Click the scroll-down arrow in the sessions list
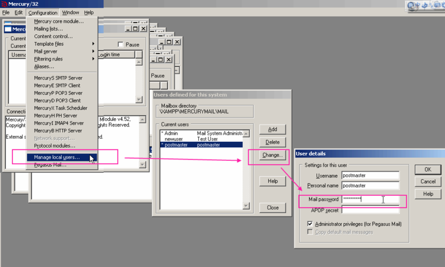 pos(139,99)
